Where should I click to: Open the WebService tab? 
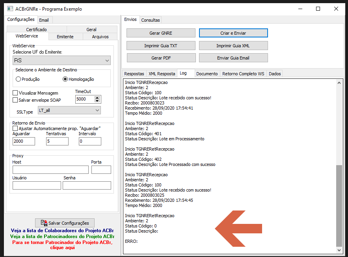point(27,36)
